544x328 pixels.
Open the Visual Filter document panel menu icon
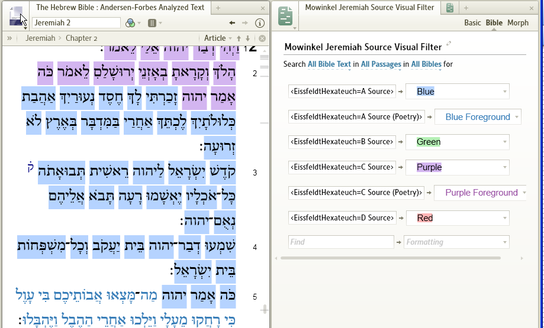[285, 17]
